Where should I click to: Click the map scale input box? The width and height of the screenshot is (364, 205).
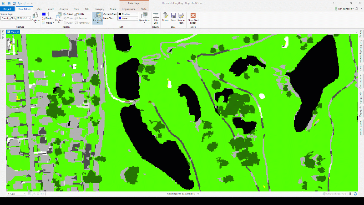[16, 194]
